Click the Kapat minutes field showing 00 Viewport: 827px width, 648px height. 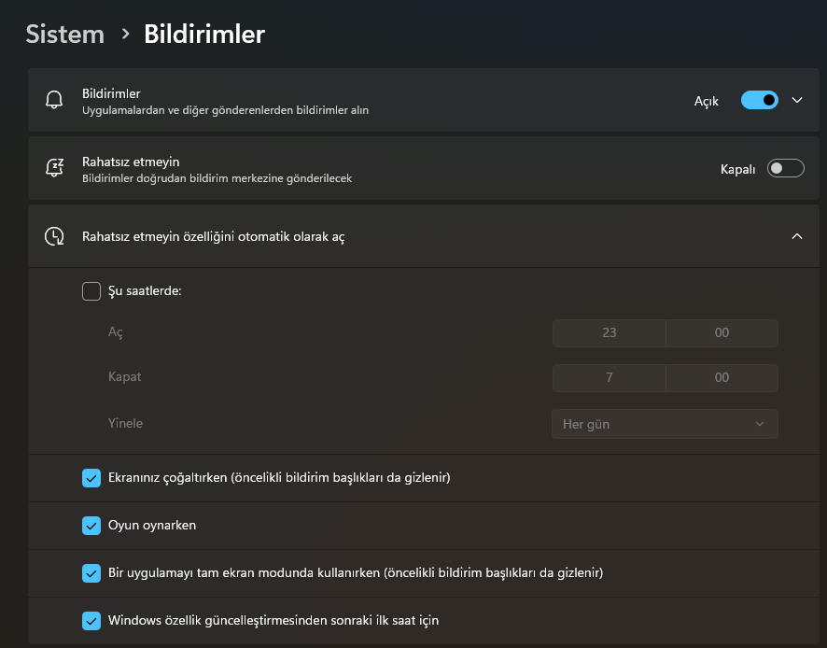click(722, 377)
